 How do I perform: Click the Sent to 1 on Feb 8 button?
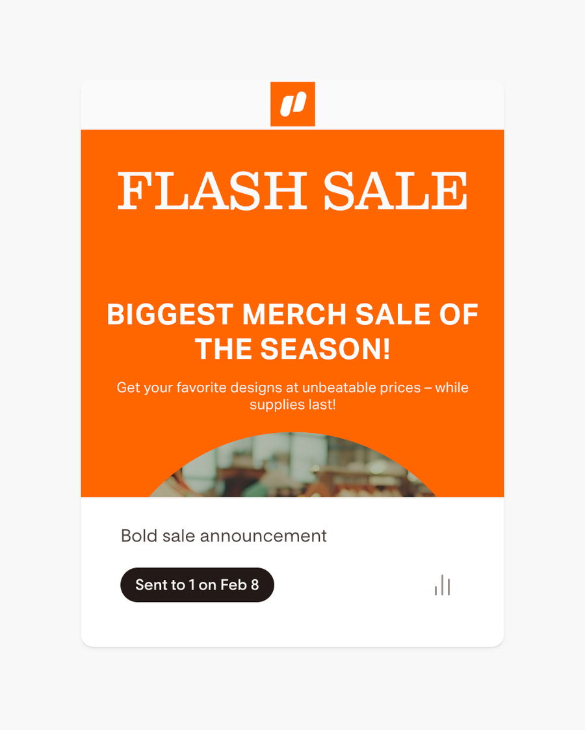[197, 584]
